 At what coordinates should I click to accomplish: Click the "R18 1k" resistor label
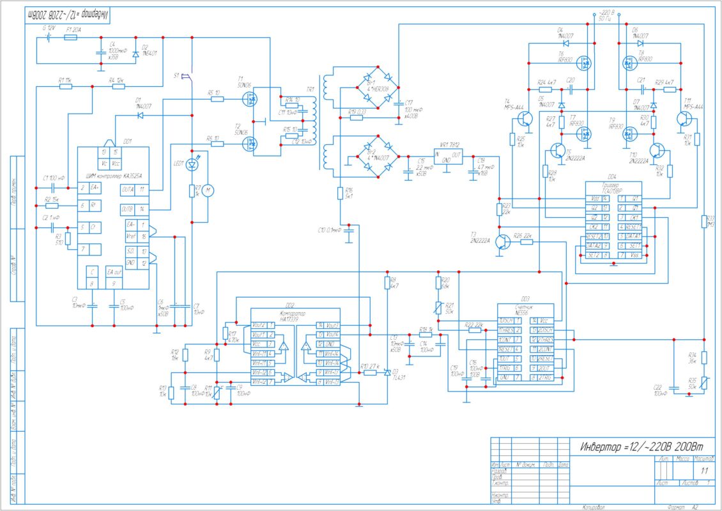(x=426, y=329)
